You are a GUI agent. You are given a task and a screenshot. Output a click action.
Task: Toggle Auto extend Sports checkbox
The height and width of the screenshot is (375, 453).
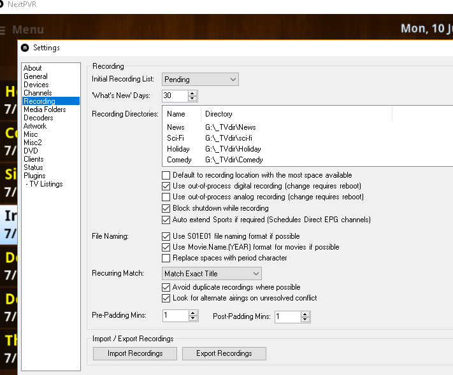(x=166, y=220)
